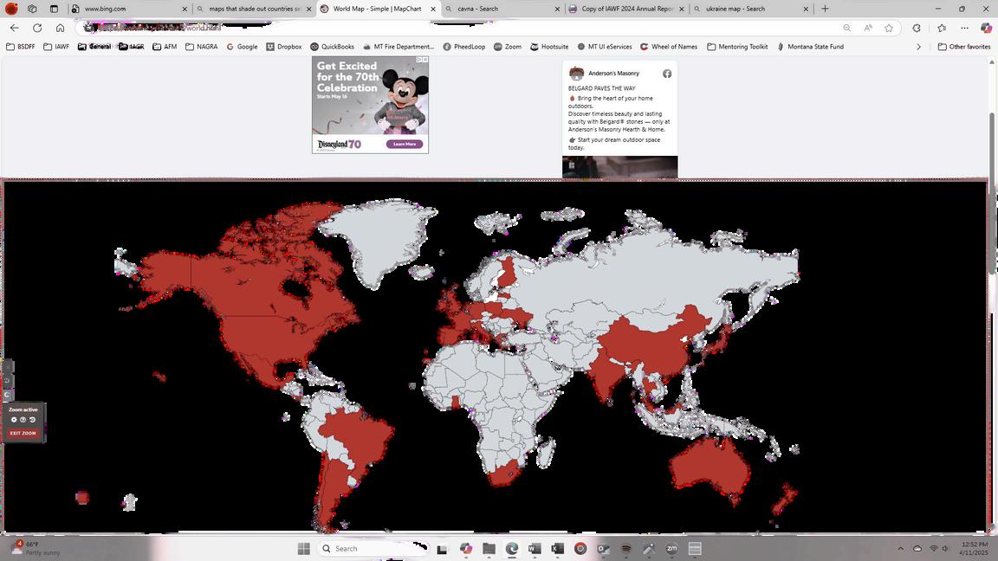Screen dimensions: 998x561
Task: Open the PheedLoop bookmark
Action: (464, 47)
